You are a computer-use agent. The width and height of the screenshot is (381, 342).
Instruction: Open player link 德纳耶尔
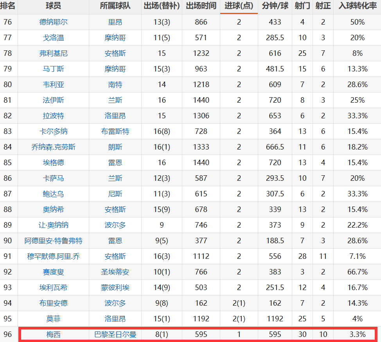coord(53,22)
